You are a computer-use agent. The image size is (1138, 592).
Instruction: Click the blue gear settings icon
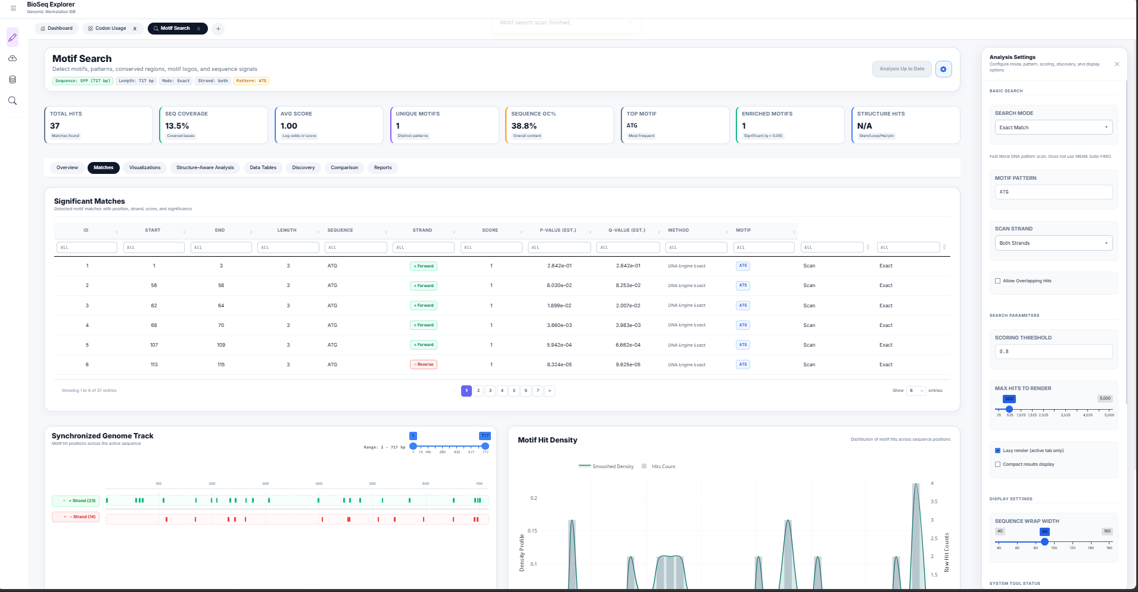[x=943, y=69]
